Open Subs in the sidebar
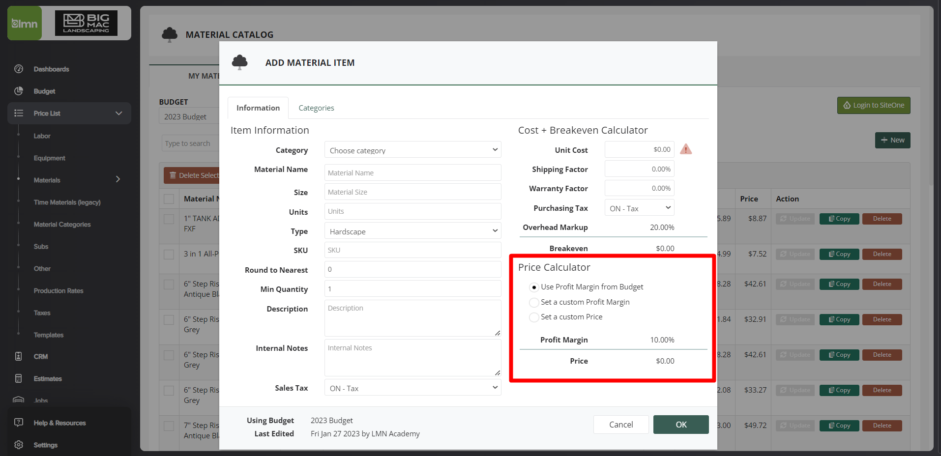The height and width of the screenshot is (456, 941). (41, 246)
